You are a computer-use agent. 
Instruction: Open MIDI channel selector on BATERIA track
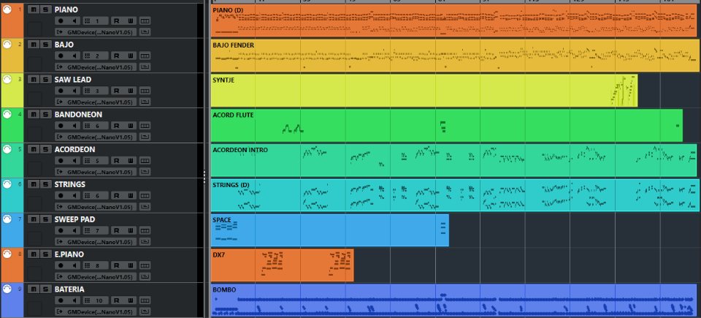coord(96,300)
